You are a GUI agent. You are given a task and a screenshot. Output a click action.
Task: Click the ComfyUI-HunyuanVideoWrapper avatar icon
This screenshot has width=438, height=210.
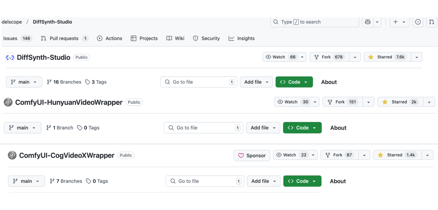[9, 103]
